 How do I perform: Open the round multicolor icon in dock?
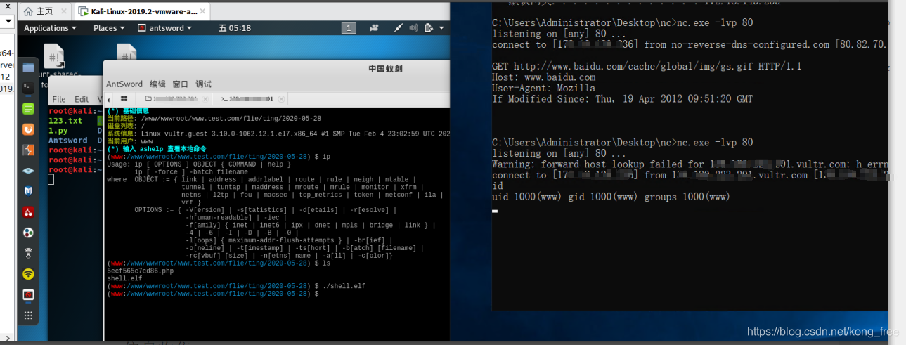pyautogui.click(x=28, y=233)
